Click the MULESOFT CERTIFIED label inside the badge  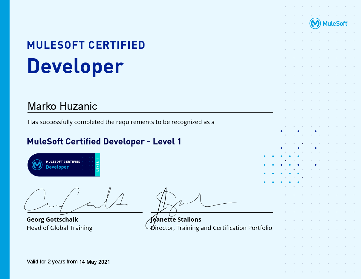click(63, 161)
